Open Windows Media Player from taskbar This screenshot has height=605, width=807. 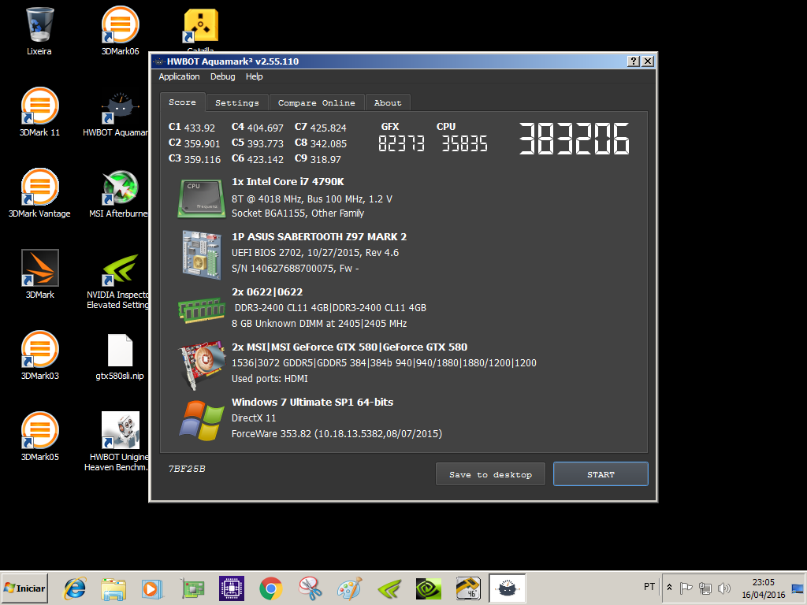152,588
